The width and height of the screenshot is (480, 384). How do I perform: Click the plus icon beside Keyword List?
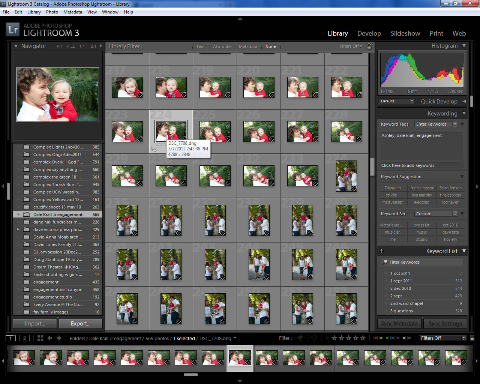tap(381, 251)
